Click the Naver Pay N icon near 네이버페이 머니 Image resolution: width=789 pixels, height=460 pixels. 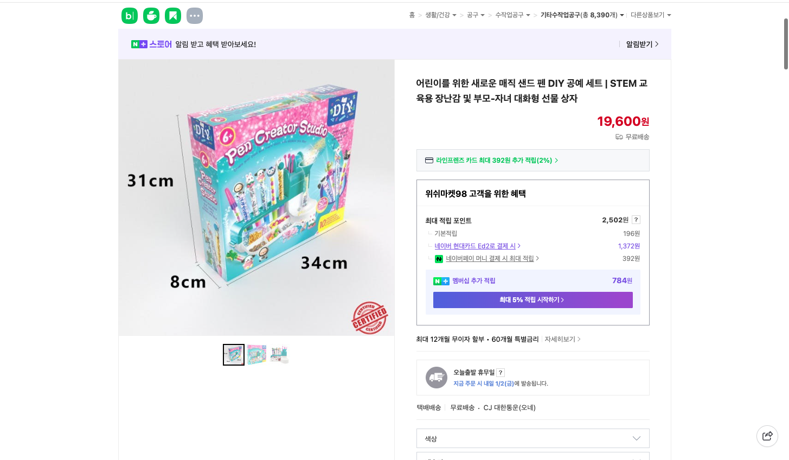point(439,259)
